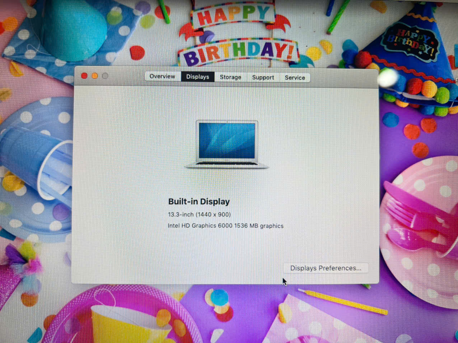The width and height of the screenshot is (458, 343).
Task: Select the 'Built-in Display' heading
Action: point(199,202)
